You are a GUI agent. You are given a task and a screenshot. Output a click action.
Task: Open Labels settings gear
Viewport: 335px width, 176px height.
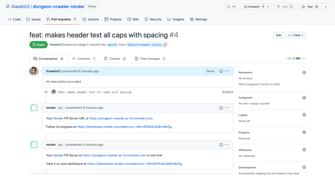click(304, 115)
